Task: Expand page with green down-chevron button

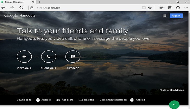Action: pos(174,105)
